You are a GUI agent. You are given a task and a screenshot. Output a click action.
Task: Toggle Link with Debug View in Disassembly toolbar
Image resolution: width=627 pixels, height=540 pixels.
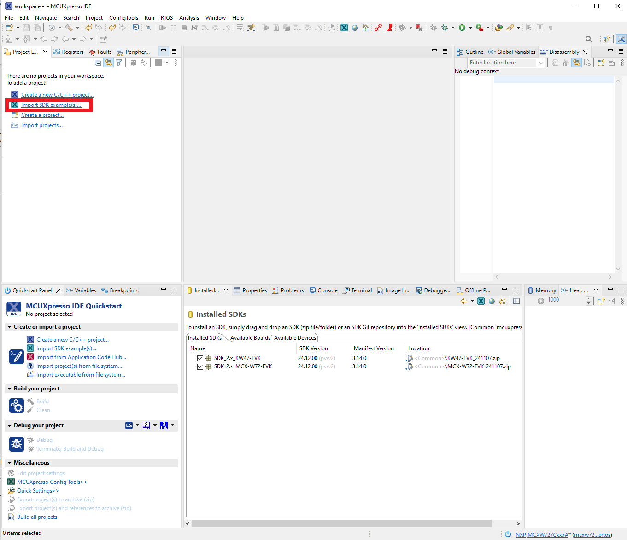click(576, 63)
